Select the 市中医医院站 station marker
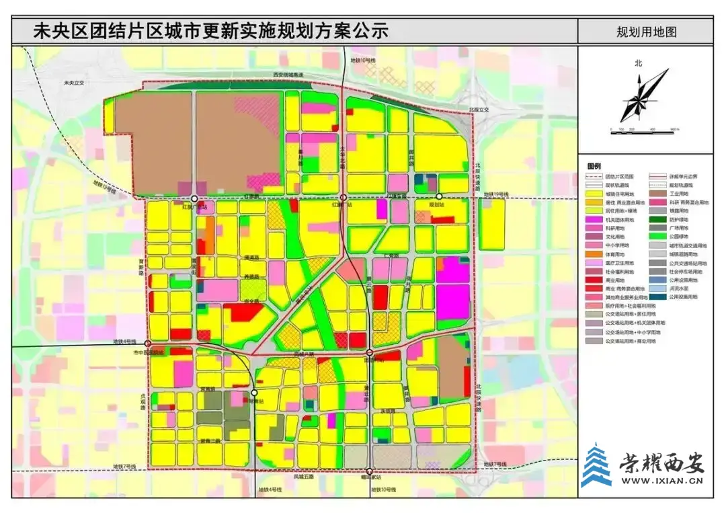The image size is (726, 513). 148,344
